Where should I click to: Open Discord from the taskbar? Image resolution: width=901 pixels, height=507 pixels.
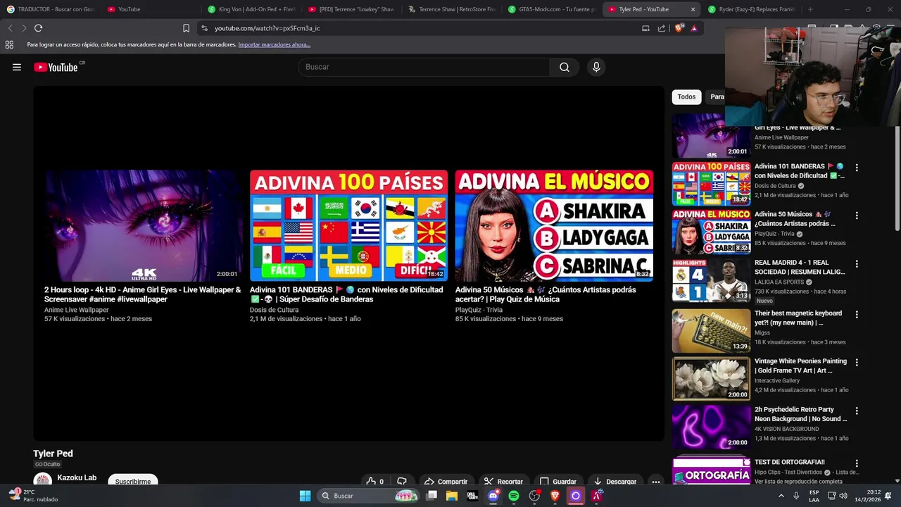493,496
